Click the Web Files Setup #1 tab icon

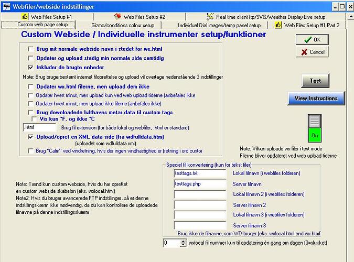coord(25,16)
